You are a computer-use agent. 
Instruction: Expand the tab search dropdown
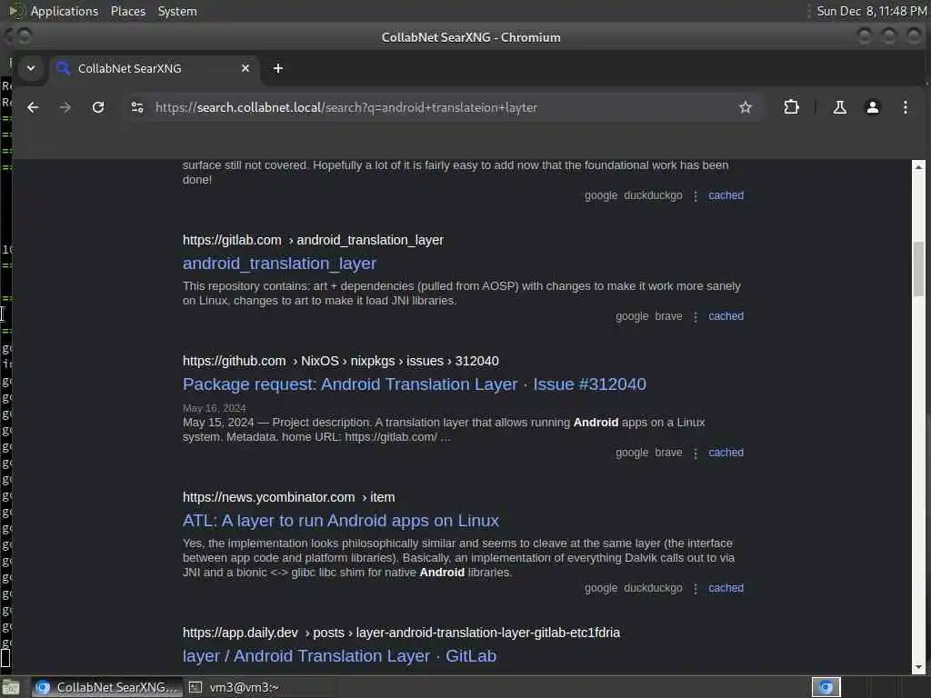(31, 68)
